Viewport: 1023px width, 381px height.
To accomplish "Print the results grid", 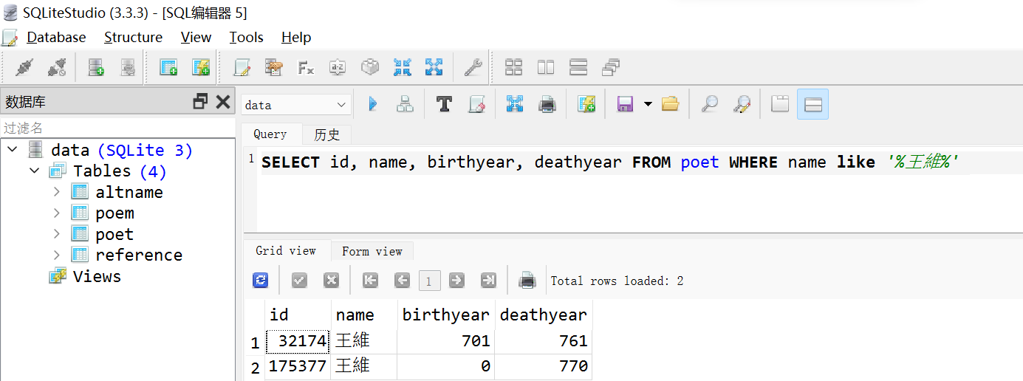I will [x=527, y=281].
